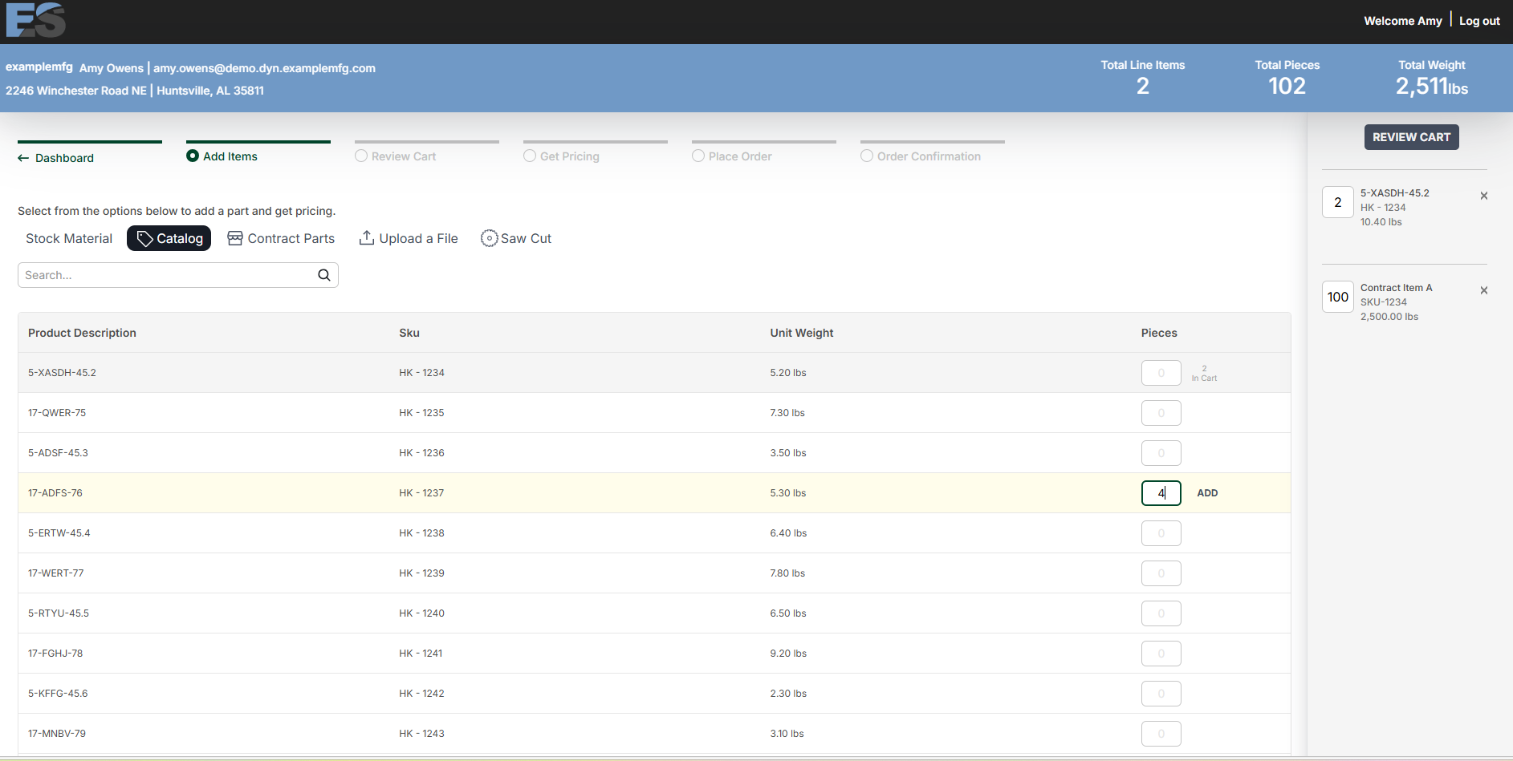Open Contract Parts option

pyautogui.click(x=281, y=238)
